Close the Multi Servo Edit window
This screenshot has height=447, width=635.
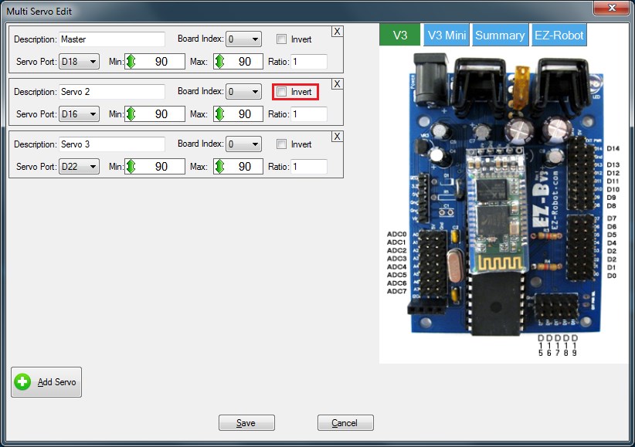pos(612,8)
